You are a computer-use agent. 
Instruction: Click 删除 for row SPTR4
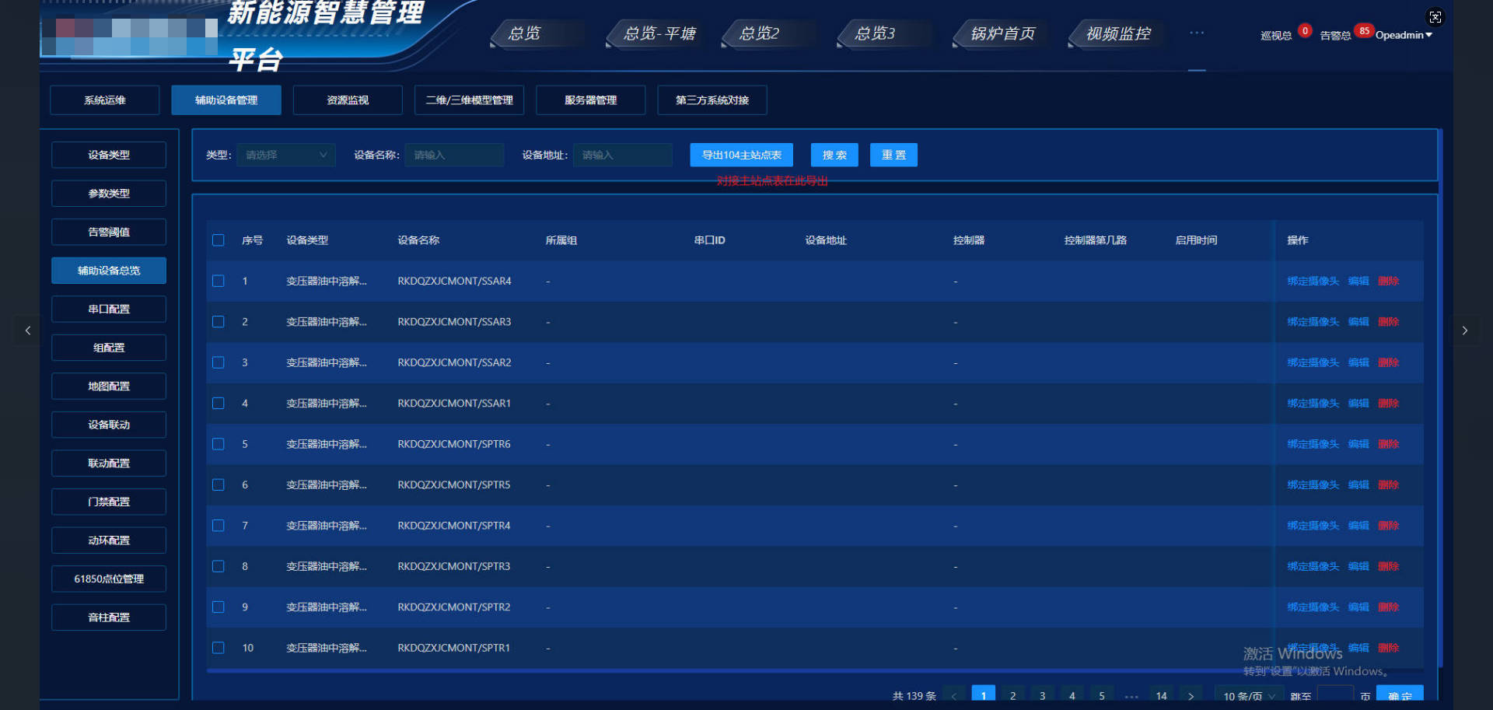coord(1389,526)
